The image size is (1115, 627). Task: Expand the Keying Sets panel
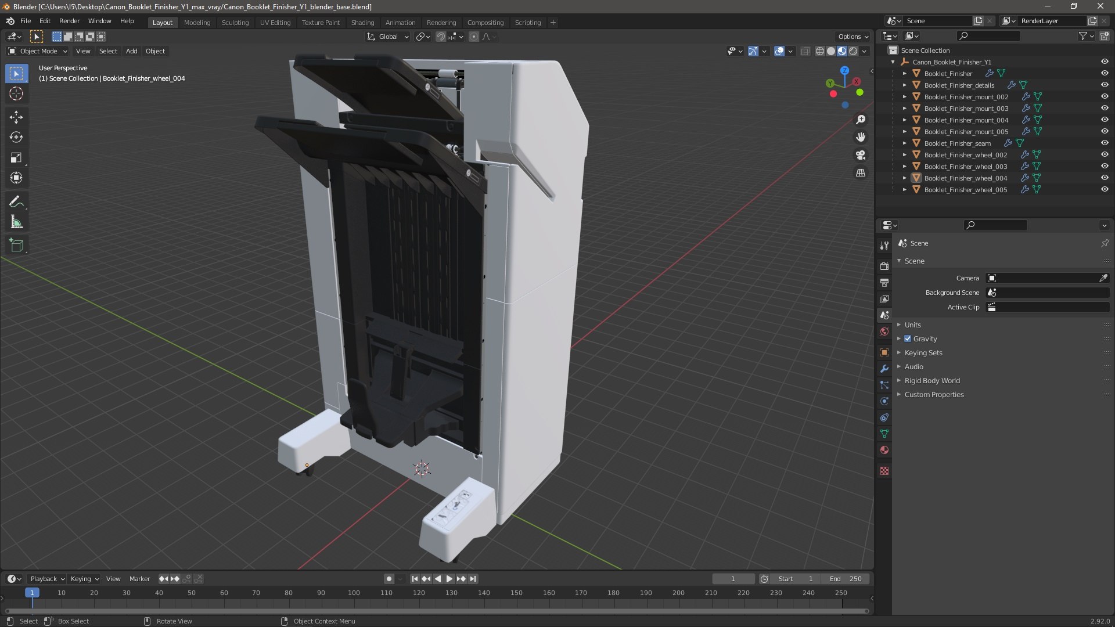pyautogui.click(x=923, y=352)
